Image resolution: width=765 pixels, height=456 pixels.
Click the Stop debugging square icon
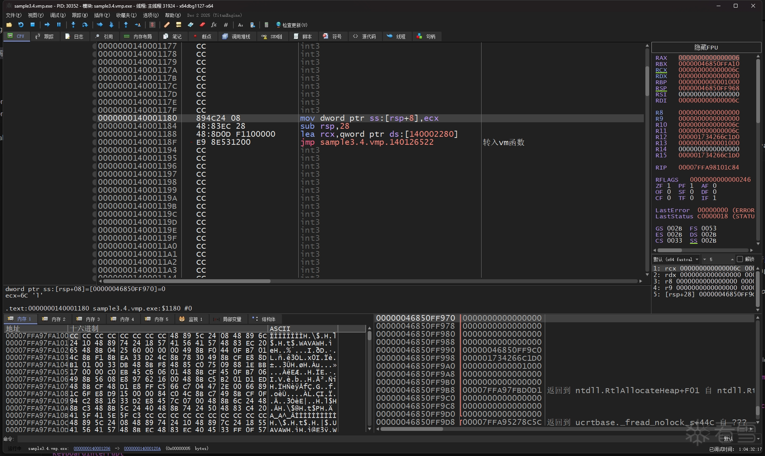33,25
